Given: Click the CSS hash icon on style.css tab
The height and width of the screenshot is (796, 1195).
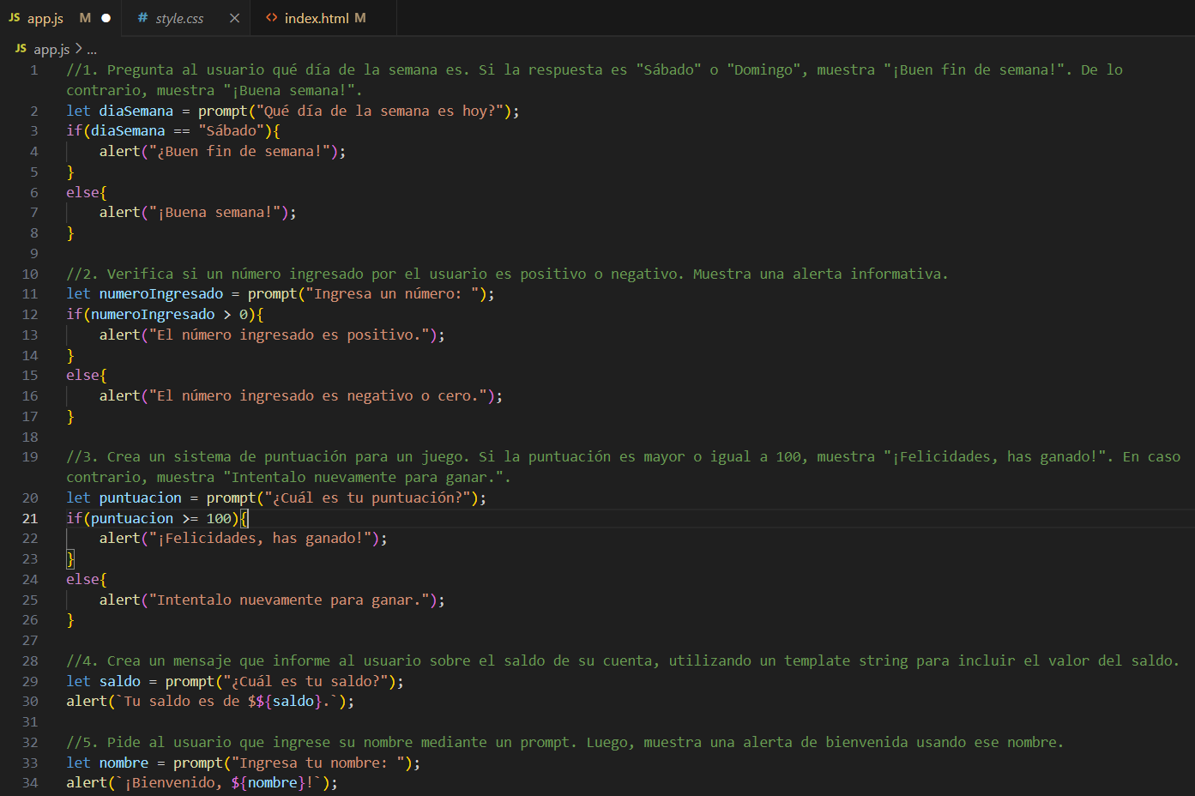Looking at the screenshot, I should 142,18.
